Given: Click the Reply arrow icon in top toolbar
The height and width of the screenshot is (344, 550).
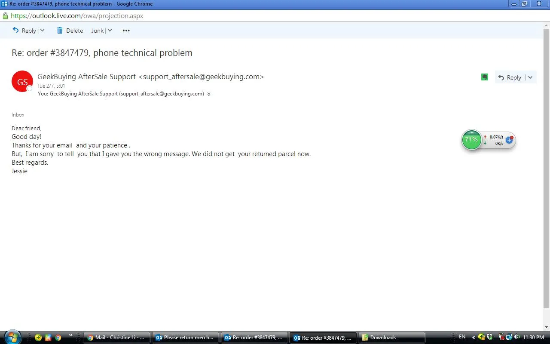Looking at the screenshot, I should pos(16,31).
